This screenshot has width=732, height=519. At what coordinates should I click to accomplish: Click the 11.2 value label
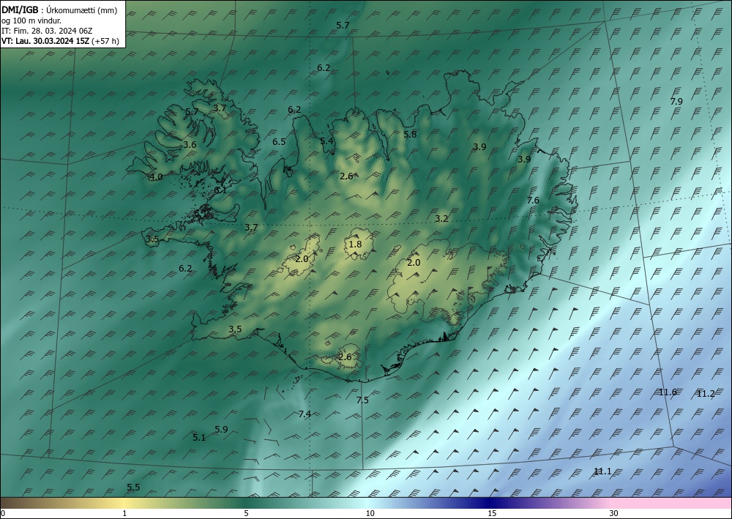(706, 393)
